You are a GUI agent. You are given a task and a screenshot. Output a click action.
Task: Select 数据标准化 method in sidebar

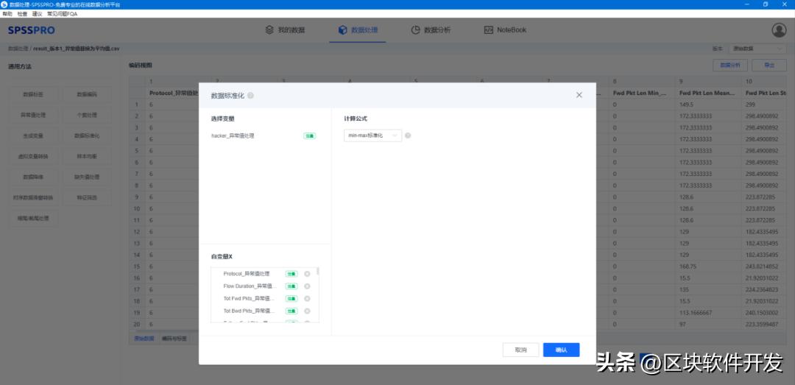87,136
